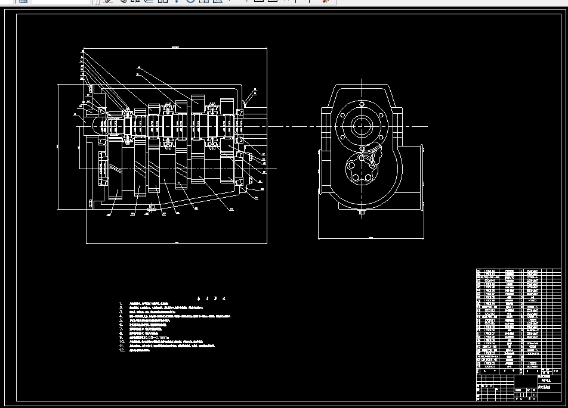Select note line numbered 7. in requirements
This screenshot has height=408, width=568.
[x=140, y=329]
